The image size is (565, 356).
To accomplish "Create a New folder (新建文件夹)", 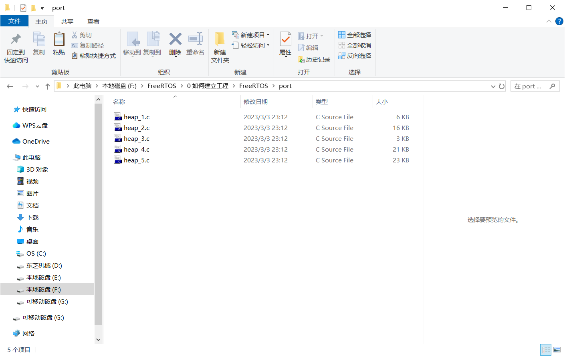I will (220, 47).
